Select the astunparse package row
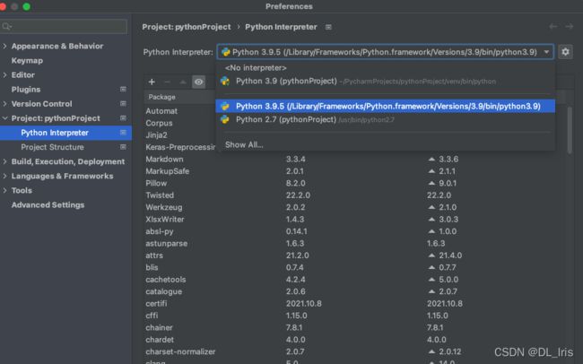 355,243
